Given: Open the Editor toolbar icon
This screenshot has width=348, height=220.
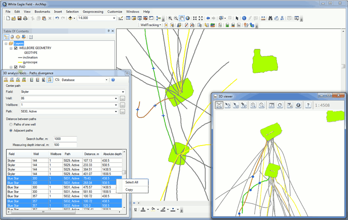Looking at the screenshot, I should [120, 18].
